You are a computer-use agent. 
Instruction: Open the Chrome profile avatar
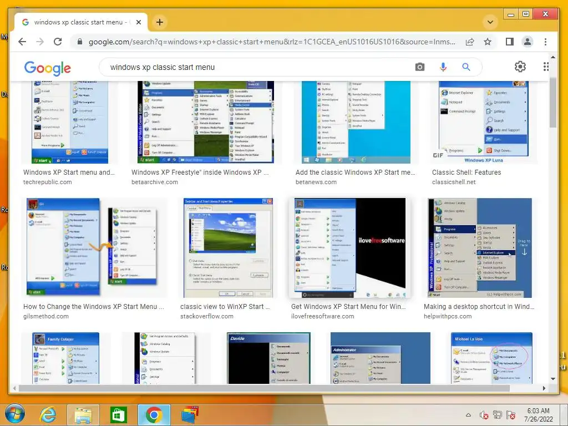click(x=528, y=42)
